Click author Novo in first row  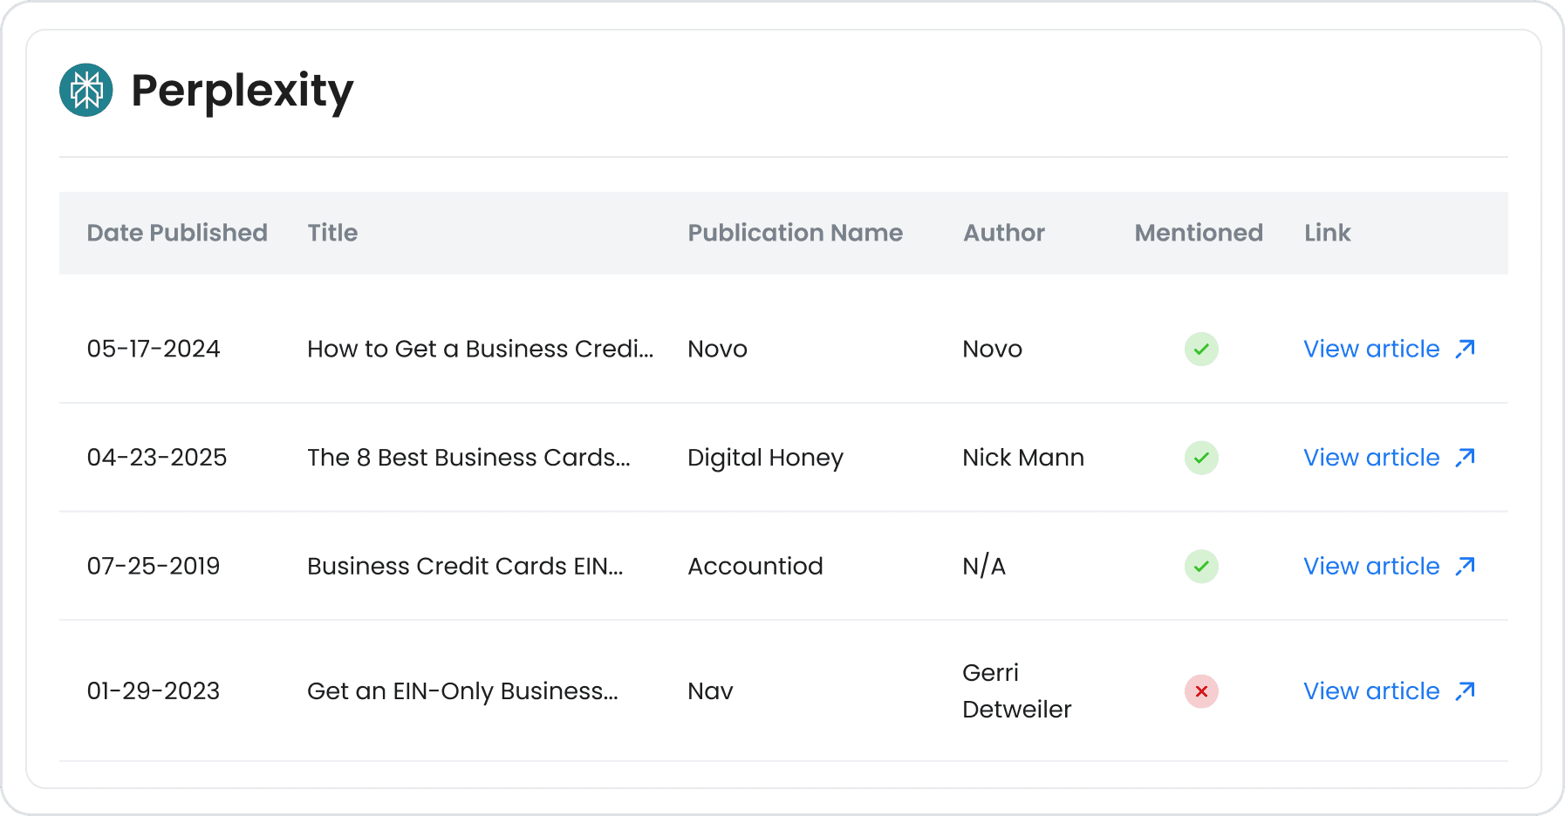coord(993,349)
